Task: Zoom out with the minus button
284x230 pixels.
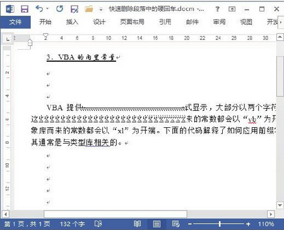Action: (x=190, y=224)
